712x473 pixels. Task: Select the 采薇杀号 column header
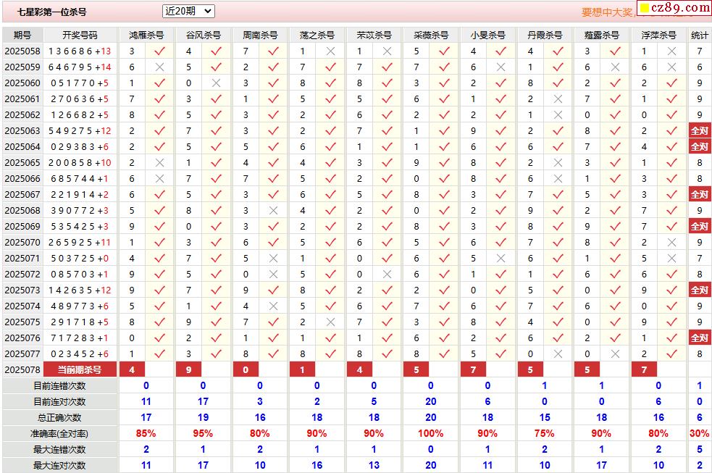(431, 35)
